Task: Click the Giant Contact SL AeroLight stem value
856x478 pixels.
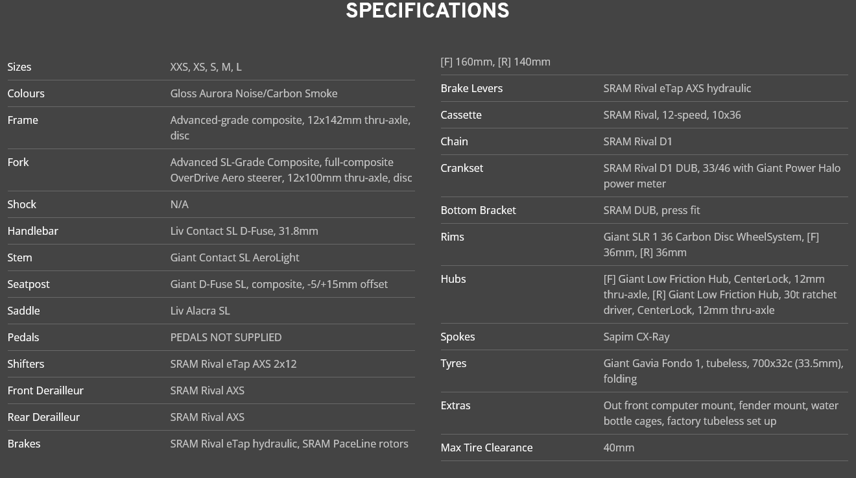Action: click(235, 257)
